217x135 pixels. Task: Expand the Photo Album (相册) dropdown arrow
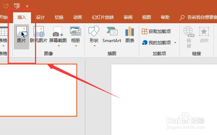[76, 46]
